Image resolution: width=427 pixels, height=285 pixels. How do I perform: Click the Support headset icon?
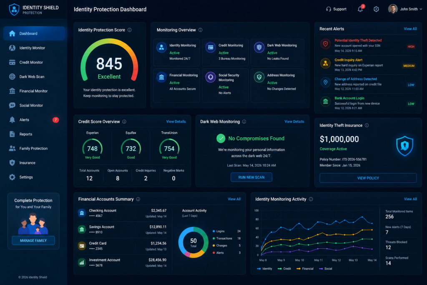(329, 9)
